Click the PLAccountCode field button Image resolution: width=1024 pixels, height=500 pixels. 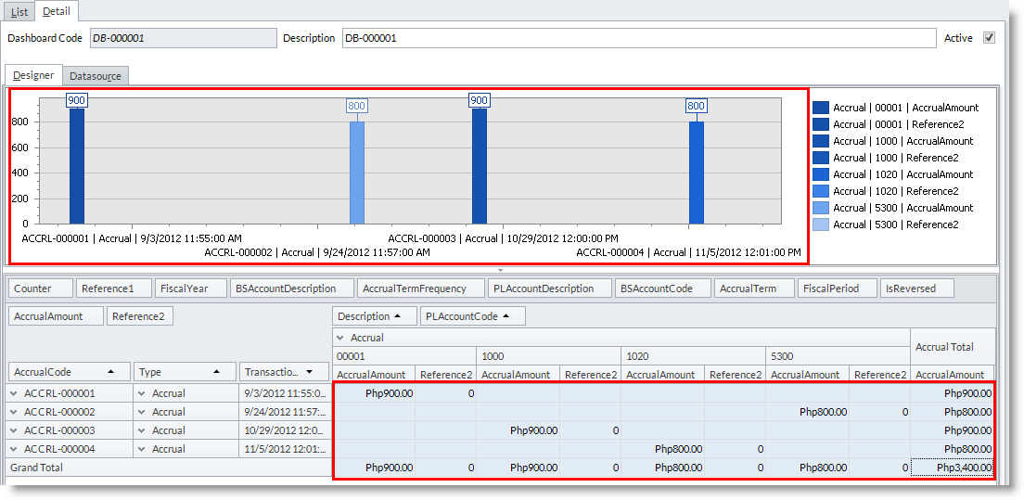[472, 316]
